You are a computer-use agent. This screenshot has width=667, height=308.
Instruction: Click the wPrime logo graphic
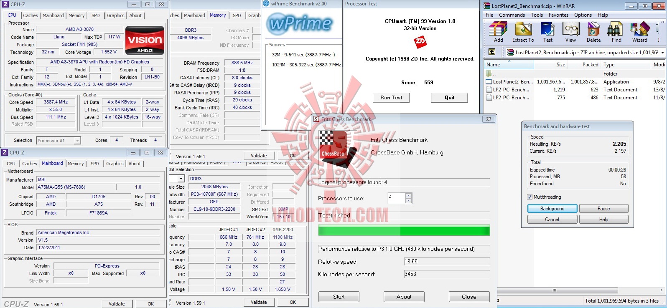(x=300, y=23)
